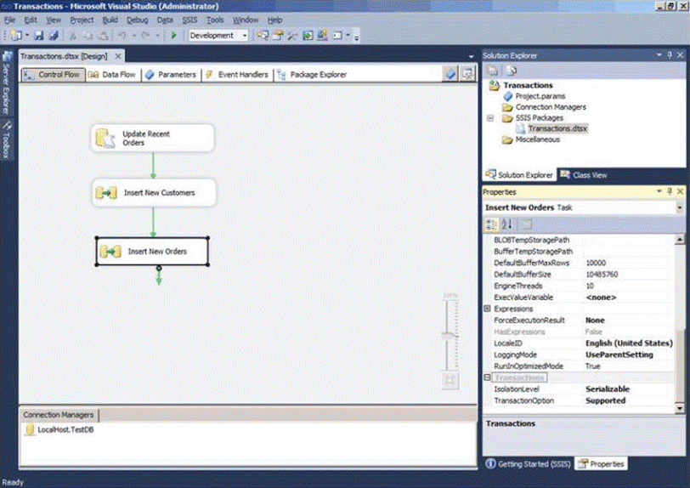Click the green Start Debugging arrow
The height and width of the screenshot is (488, 690).
click(x=174, y=36)
